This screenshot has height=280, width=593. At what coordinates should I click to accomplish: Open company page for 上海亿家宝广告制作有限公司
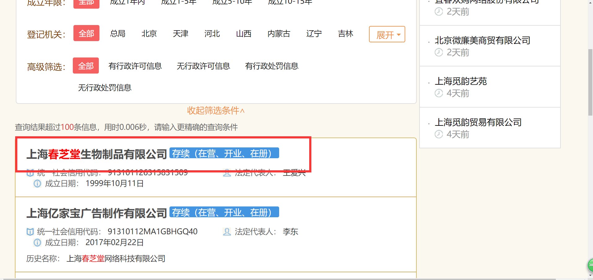point(97,213)
